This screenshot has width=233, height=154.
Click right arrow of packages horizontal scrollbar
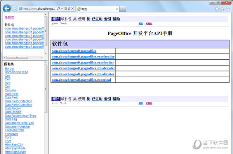click(x=42, y=57)
